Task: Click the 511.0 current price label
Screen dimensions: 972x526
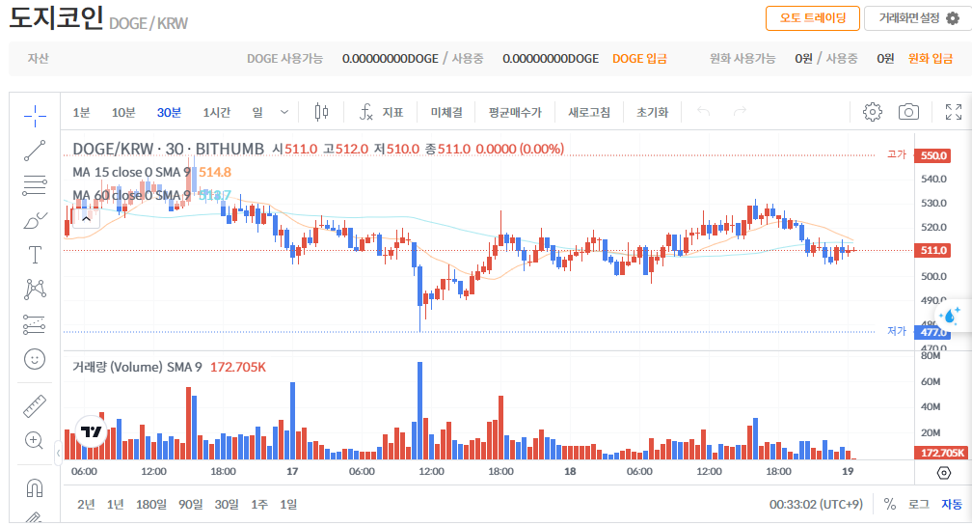Action: (x=933, y=251)
